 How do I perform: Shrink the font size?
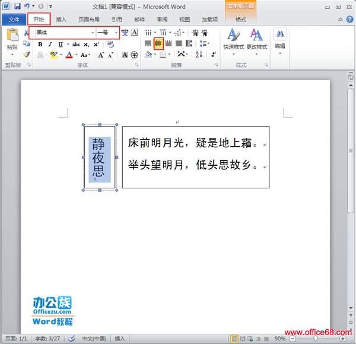pos(110,55)
